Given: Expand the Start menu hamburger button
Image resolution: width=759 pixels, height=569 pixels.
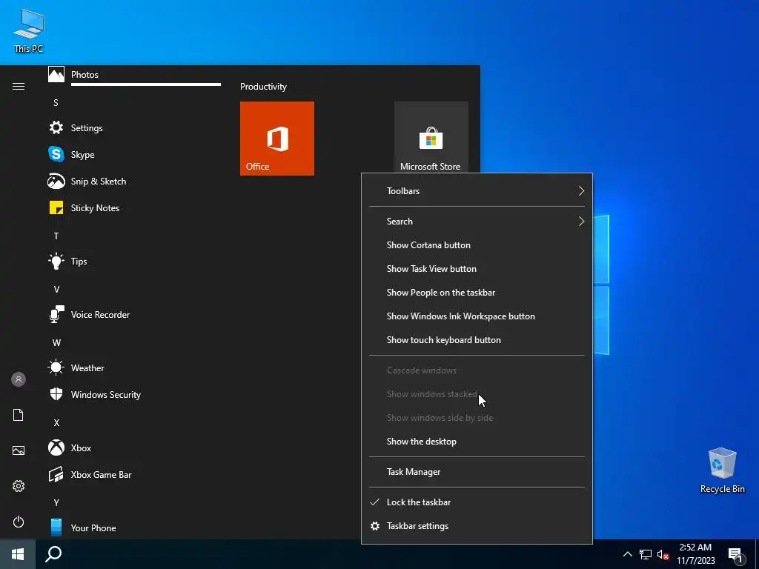Looking at the screenshot, I should [x=19, y=87].
